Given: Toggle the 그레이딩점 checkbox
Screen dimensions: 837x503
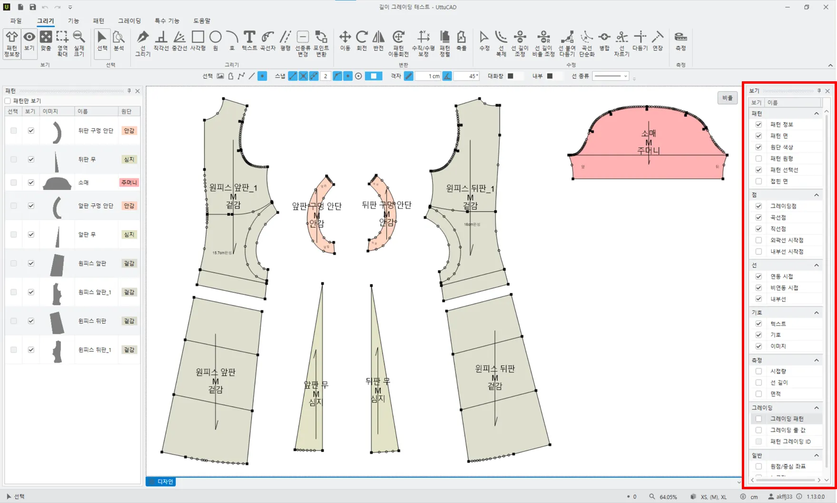Looking at the screenshot, I should pyautogui.click(x=758, y=206).
